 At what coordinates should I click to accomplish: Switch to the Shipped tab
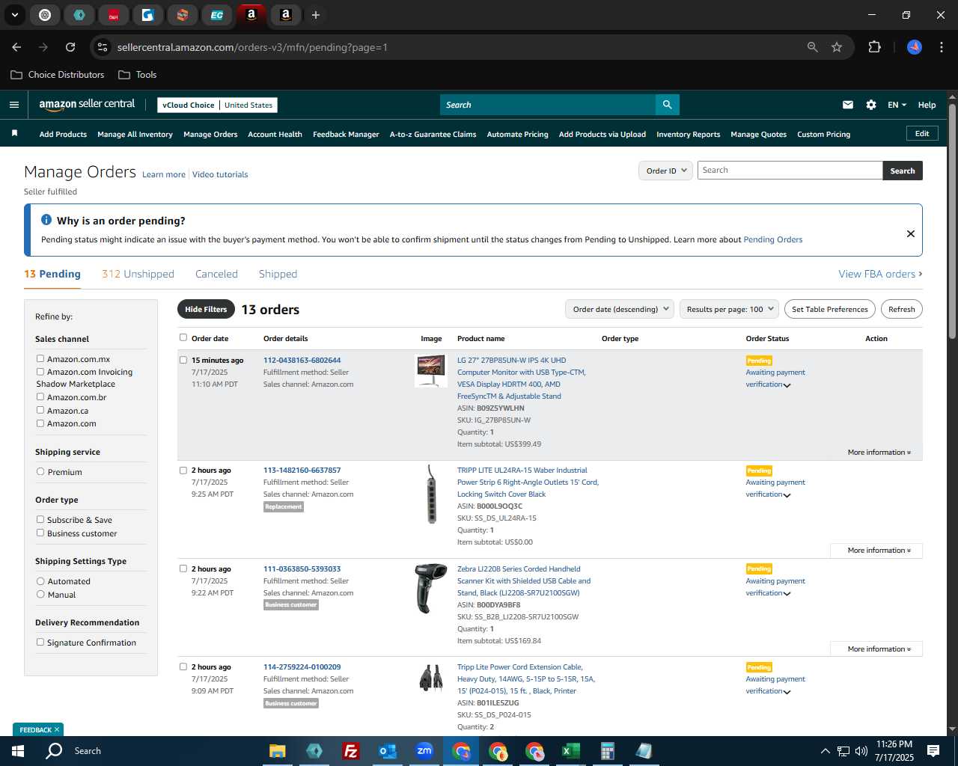(278, 274)
